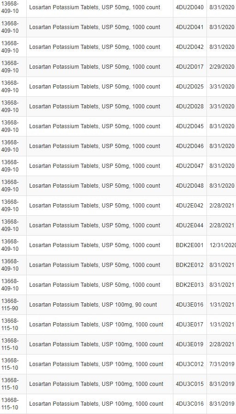Select lot number 4DU2D040

189,7
